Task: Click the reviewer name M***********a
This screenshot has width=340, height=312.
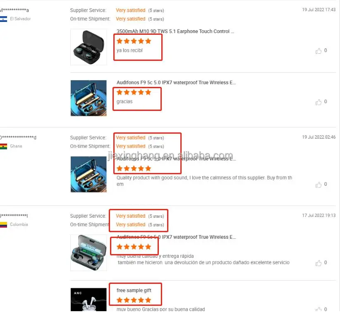Action: [14, 10]
